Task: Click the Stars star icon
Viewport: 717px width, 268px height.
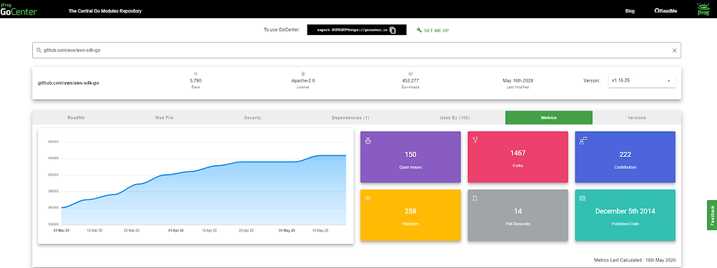Action: pos(196,73)
